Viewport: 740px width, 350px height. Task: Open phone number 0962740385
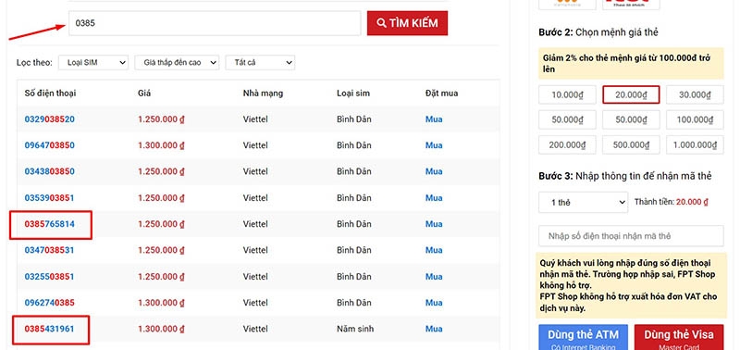click(50, 302)
